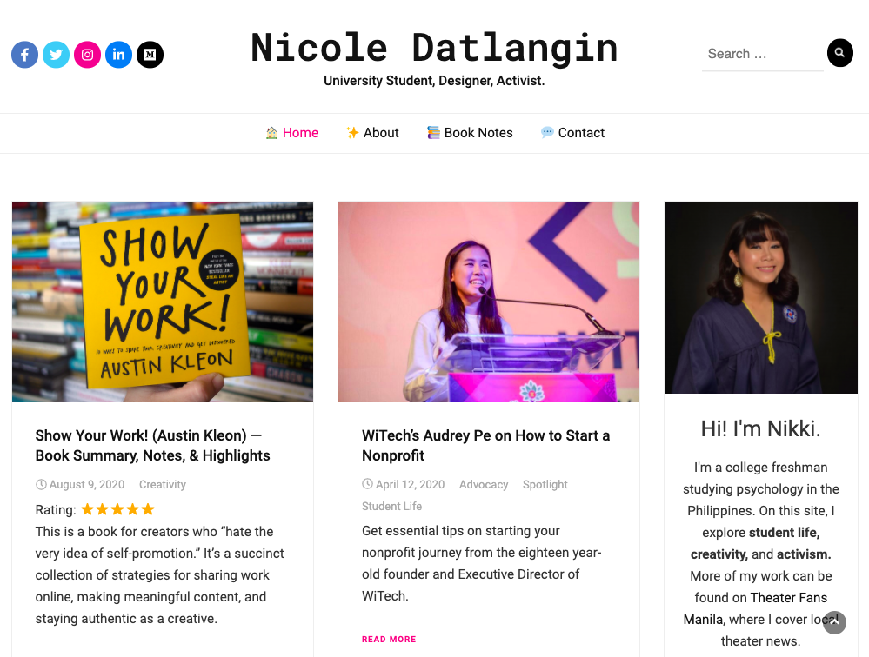Open the Creativity category link

tap(163, 484)
